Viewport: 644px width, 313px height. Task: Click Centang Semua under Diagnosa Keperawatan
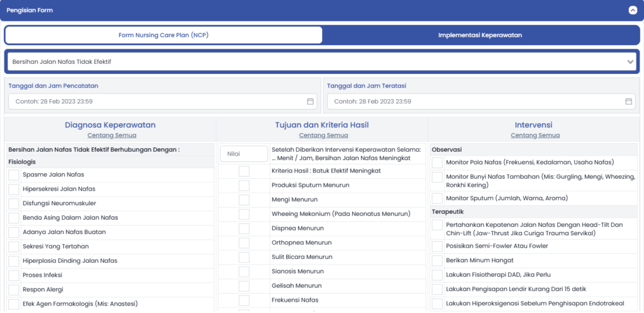(111, 135)
